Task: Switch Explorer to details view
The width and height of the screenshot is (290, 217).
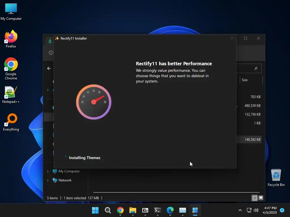Action: click(x=255, y=198)
